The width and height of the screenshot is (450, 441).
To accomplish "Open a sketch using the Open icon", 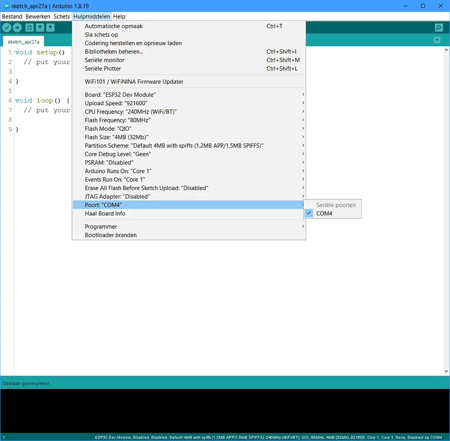I will click(x=40, y=27).
